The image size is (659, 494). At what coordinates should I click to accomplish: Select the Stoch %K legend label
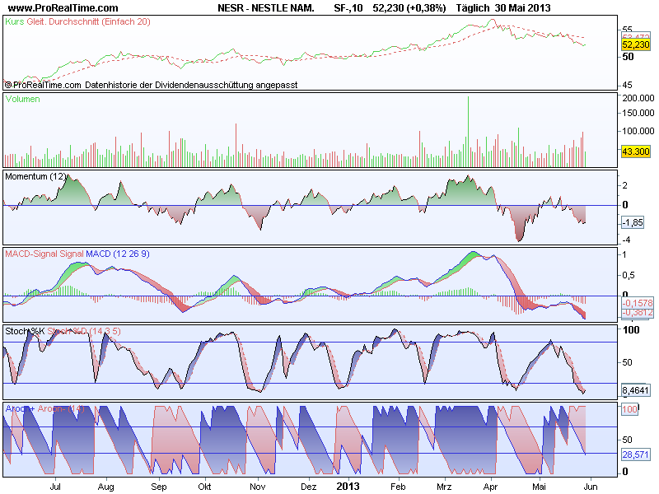pos(25,331)
